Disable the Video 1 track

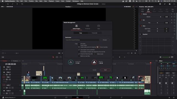pos(10,79)
